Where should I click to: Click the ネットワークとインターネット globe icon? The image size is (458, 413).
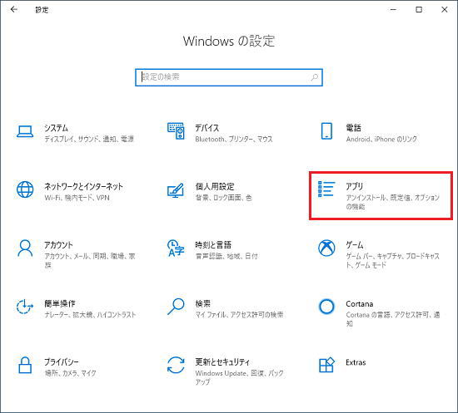(x=25, y=189)
